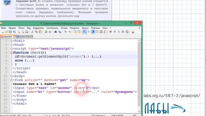Collapse the body fold on line 10
The height and width of the screenshot is (116, 206).
pos(12,76)
